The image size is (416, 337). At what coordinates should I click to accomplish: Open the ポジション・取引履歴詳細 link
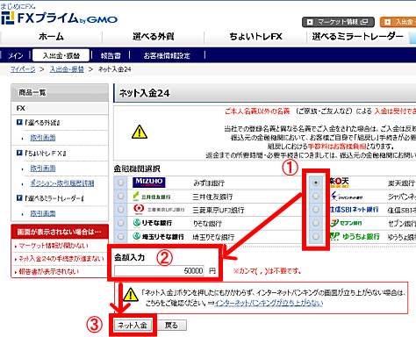pos(62,183)
